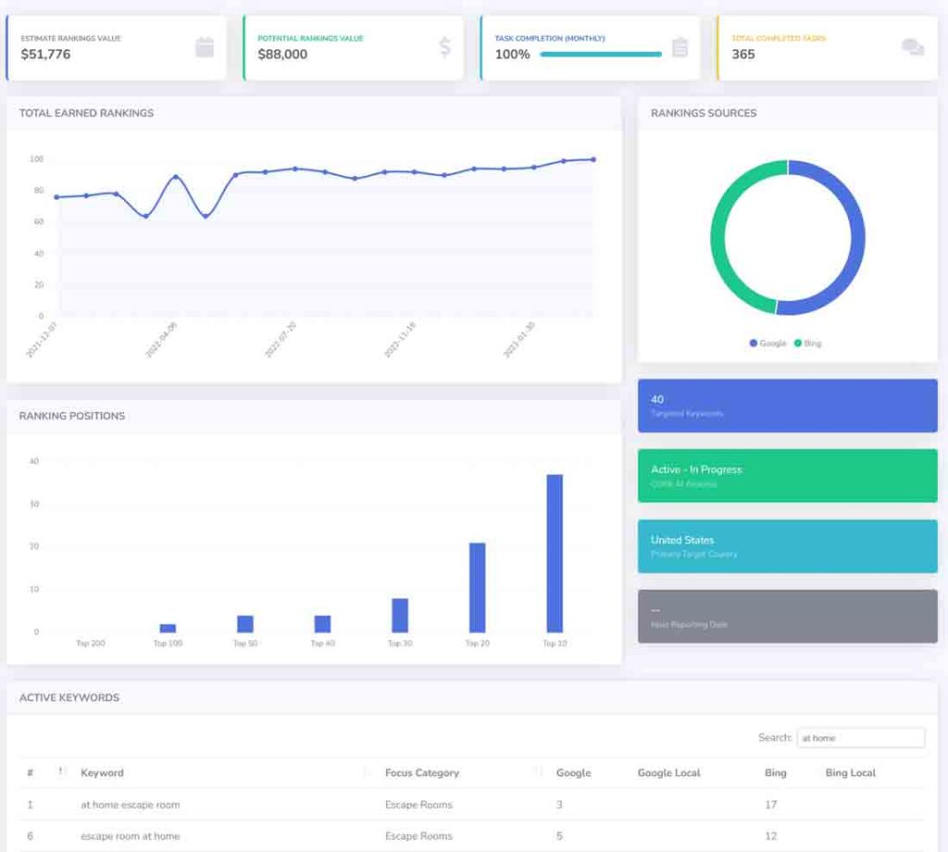
Task: Click the sort arrows beside Focus Category
Action: tap(538, 771)
